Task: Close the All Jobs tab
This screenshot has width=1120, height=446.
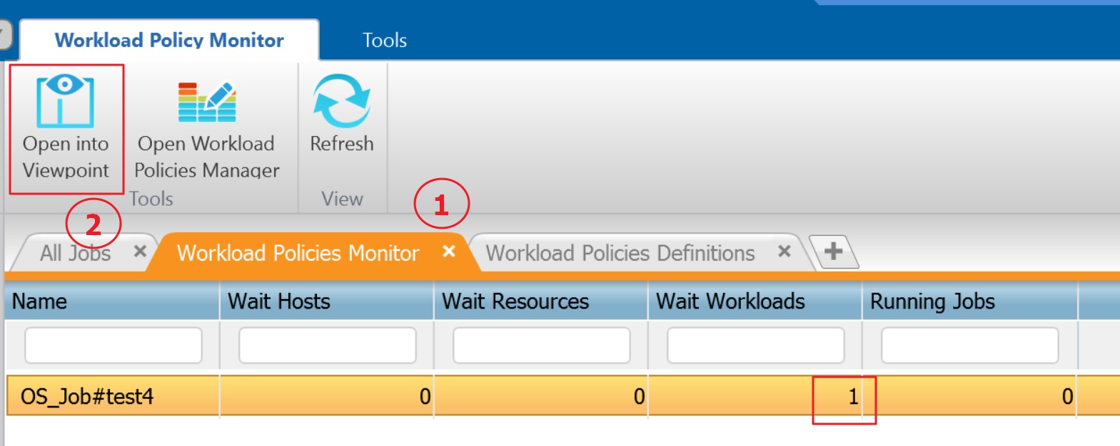Action: 140,251
